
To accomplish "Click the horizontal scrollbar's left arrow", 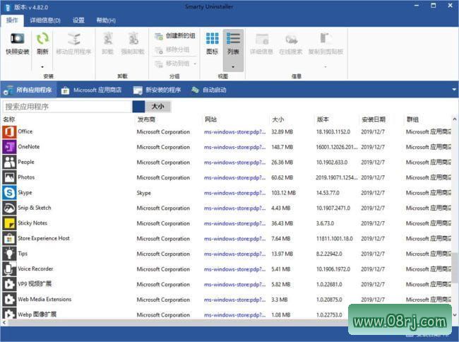I will point(4,322).
